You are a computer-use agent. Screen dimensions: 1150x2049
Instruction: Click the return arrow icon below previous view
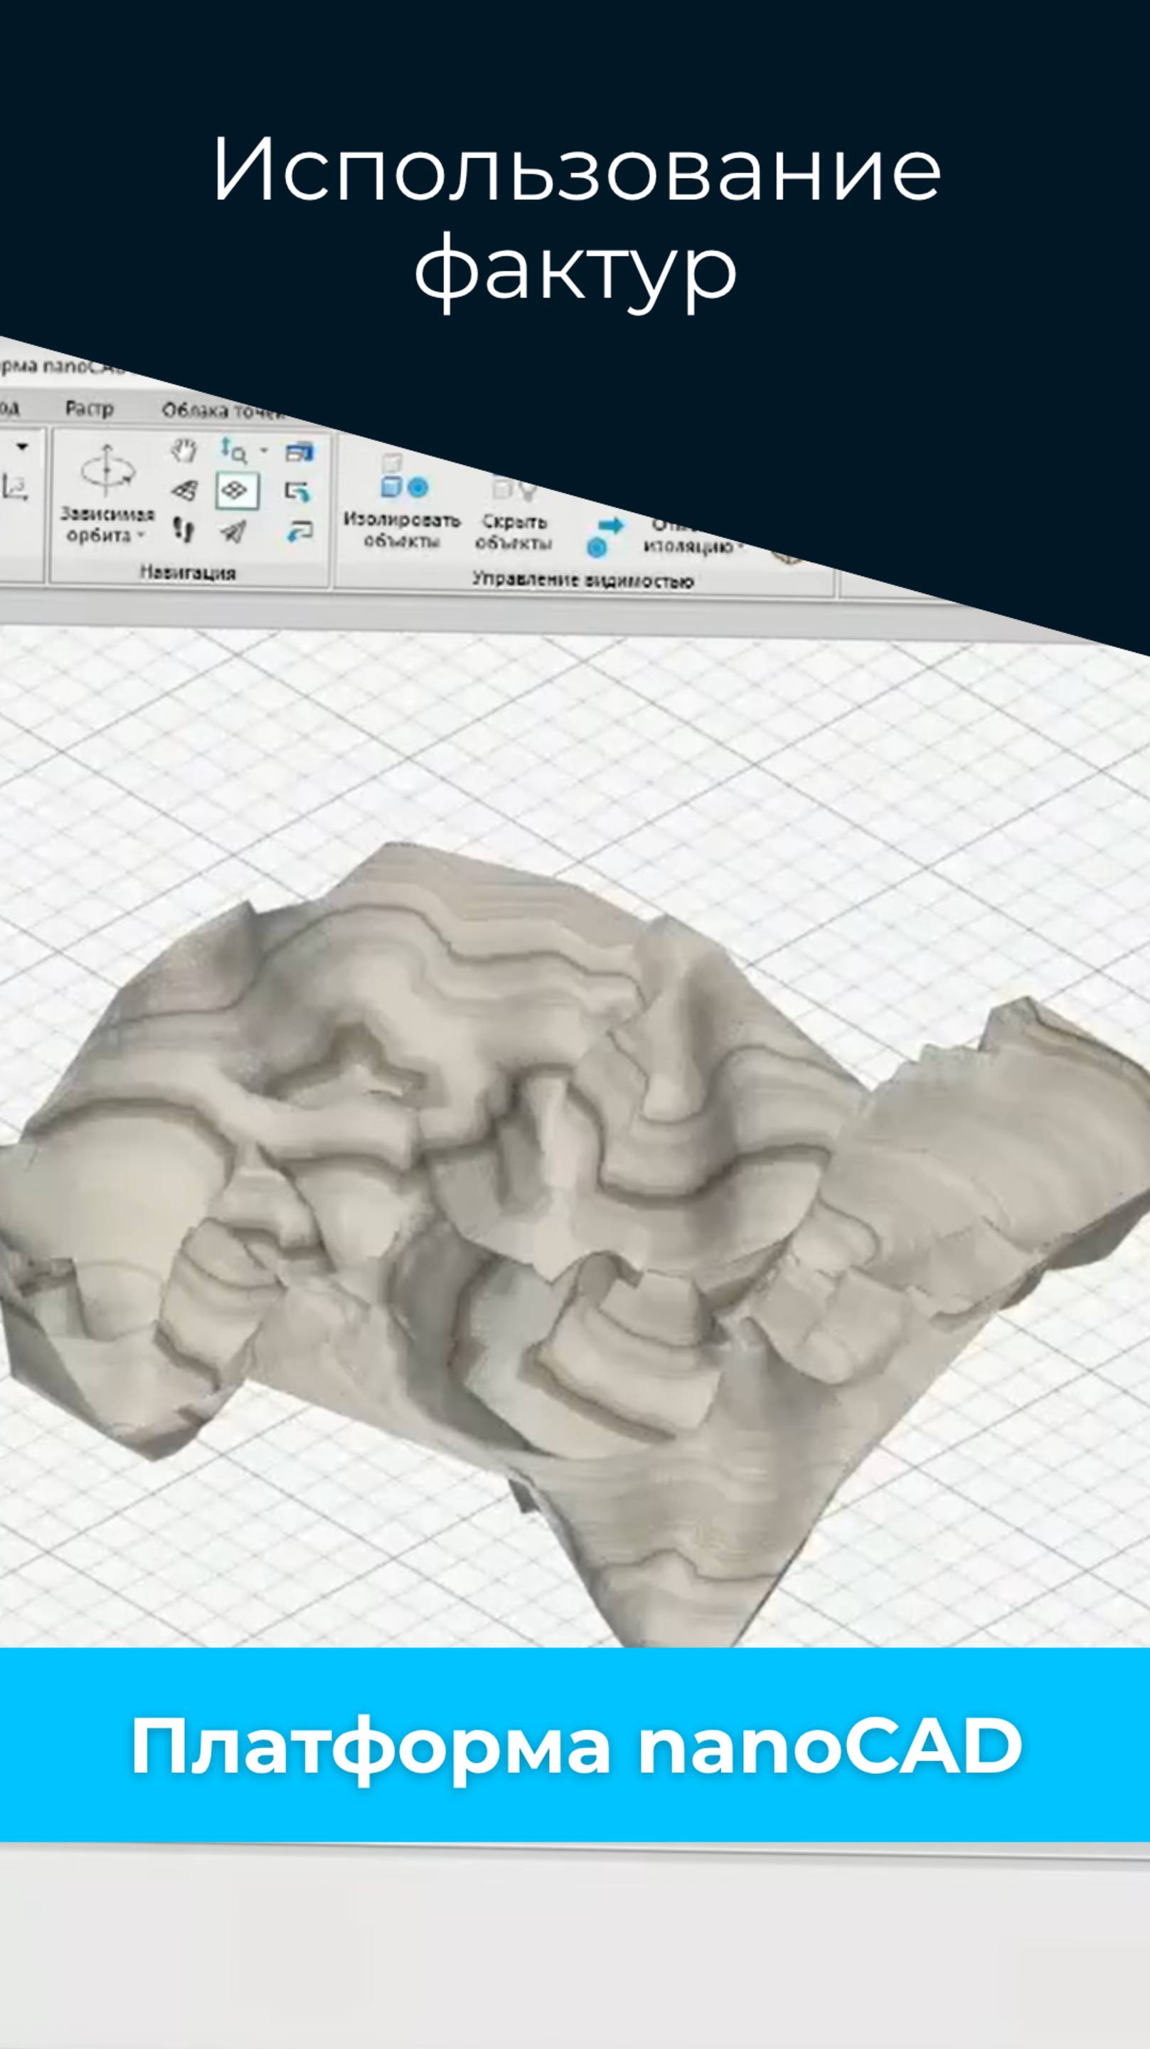pyautogui.click(x=299, y=531)
